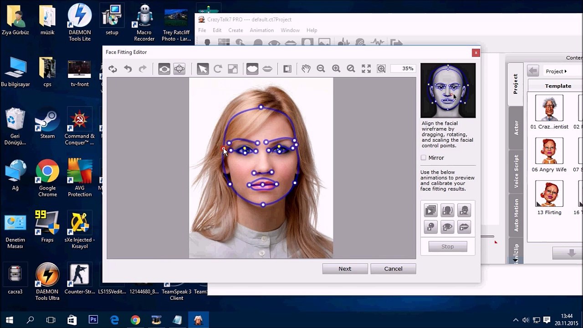This screenshot has width=583, height=328.
Task: Click the Next button
Action: [345, 269]
